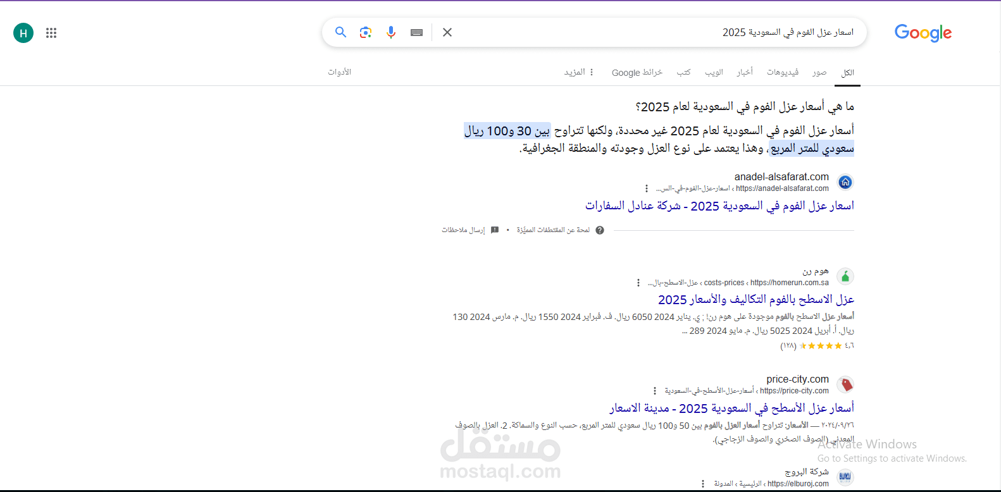Image resolution: width=1001 pixels, height=492 pixels.
Task: Click the شركة البروج site favicon
Action: click(845, 477)
